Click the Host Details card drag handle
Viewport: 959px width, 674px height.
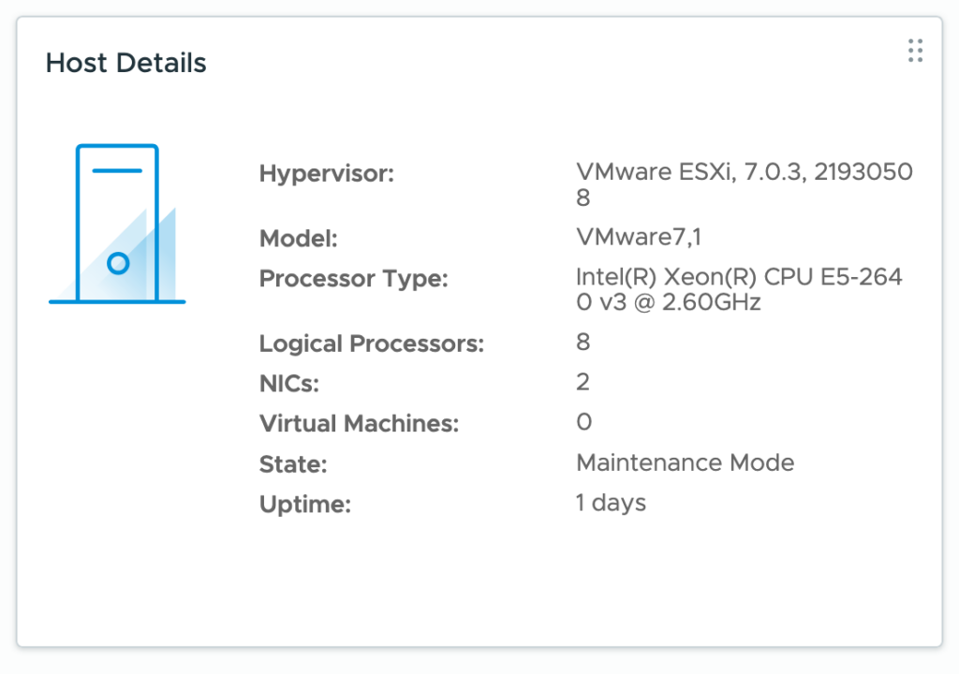pyautogui.click(x=915, y=51)
